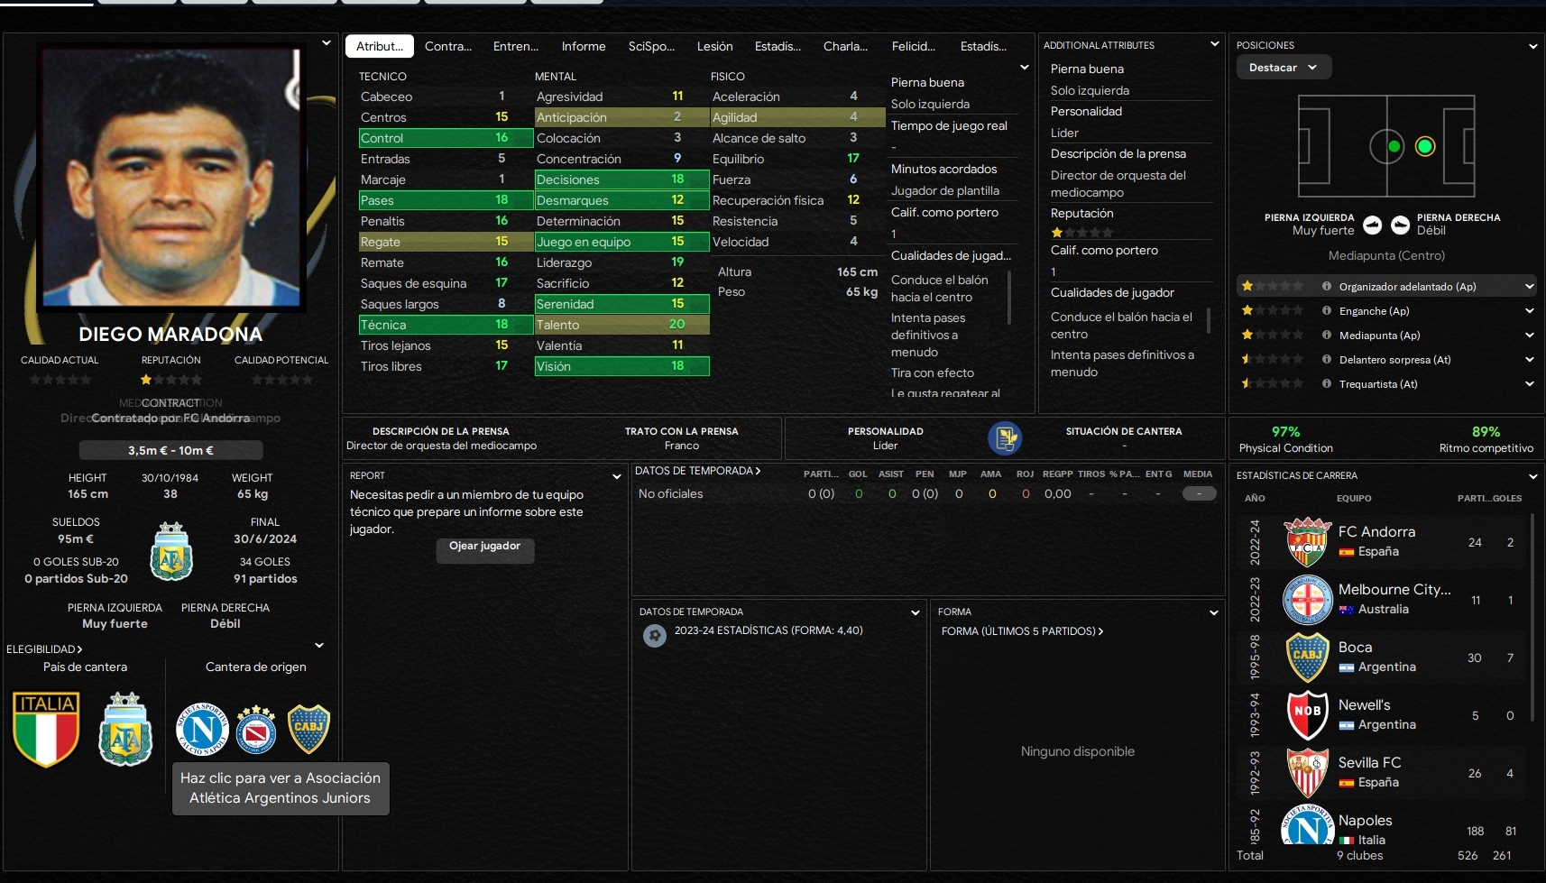Open the Estadísticas de Carrera dropdown
The image size is (1546, 883).
point(1532,476)
